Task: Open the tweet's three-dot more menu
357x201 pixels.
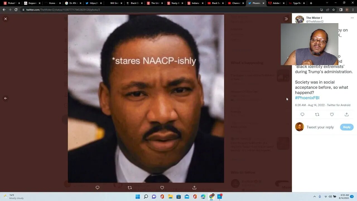Action: pos(352,18)
